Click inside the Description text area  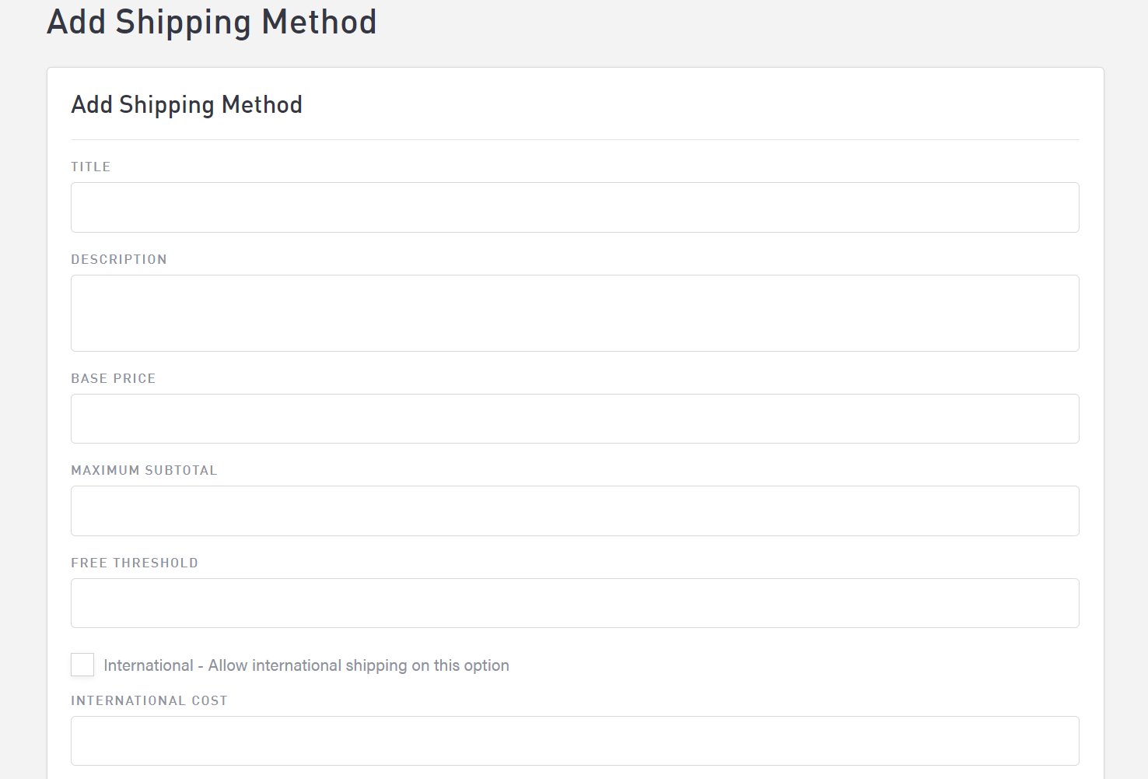click(575, 313)
